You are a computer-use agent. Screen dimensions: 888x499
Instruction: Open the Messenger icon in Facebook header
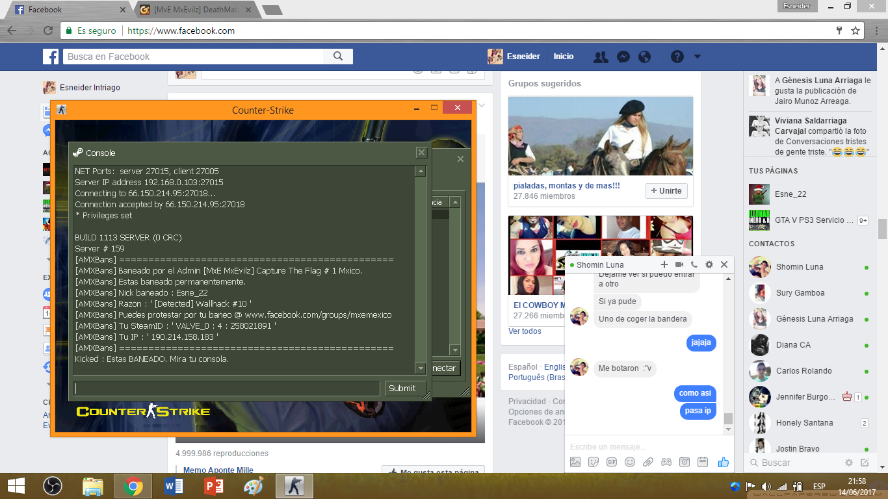coord(623,57)
